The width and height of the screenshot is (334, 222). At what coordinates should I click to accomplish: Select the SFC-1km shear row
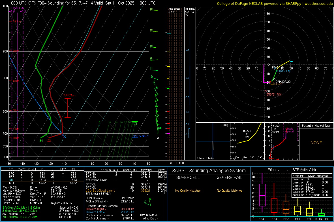tap(126, 174)
